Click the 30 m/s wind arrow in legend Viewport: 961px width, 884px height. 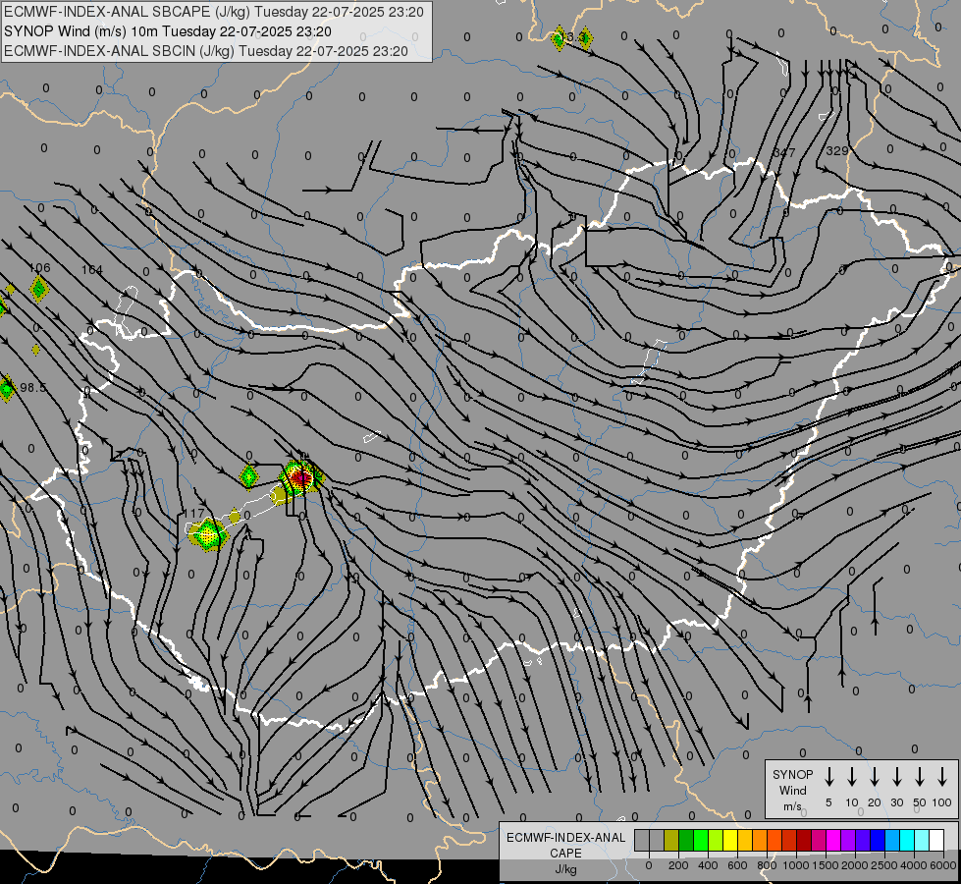point(896,777)
